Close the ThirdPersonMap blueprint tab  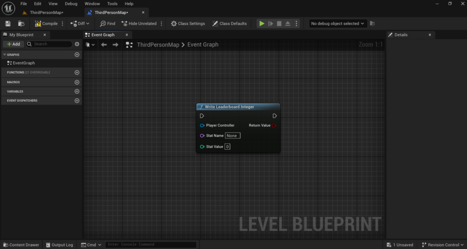[x=143, y=12]
